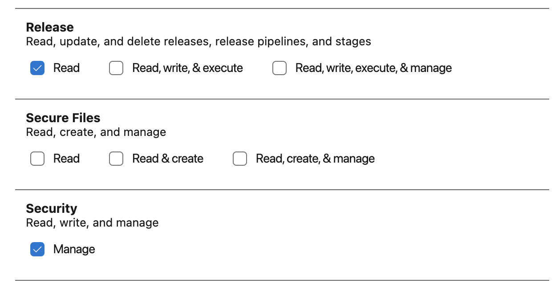Click 'Read, write, and manage' description text
Image resolution: width=559 pixels, height=287 pixels.
point(93,223)
